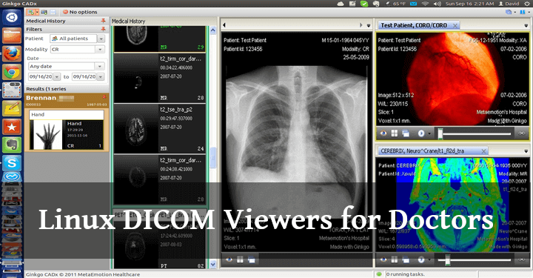Click the pin icon on Brennan row
Viewport: 533px width, 278px height.
104,97
